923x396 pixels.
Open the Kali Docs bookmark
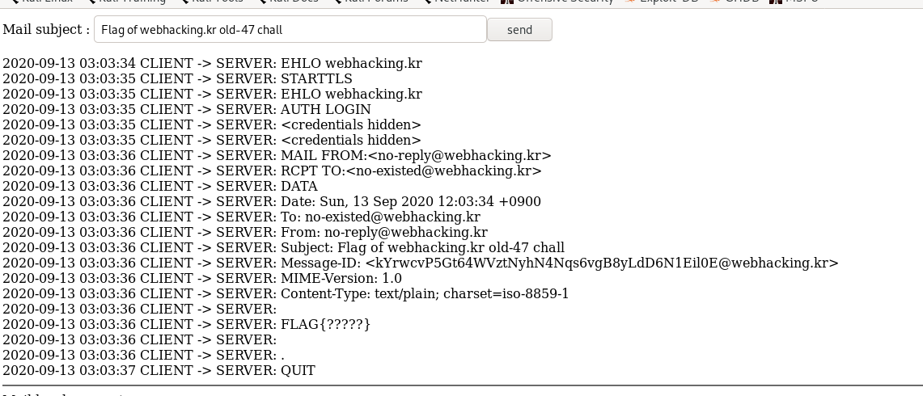click(289, 1)
